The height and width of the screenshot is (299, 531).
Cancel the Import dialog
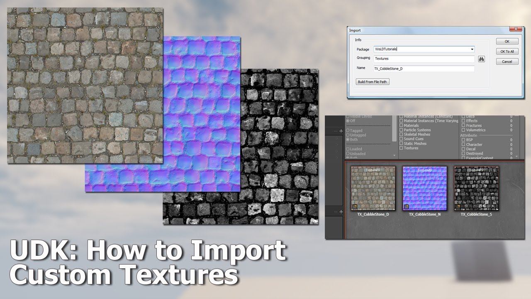507,61
